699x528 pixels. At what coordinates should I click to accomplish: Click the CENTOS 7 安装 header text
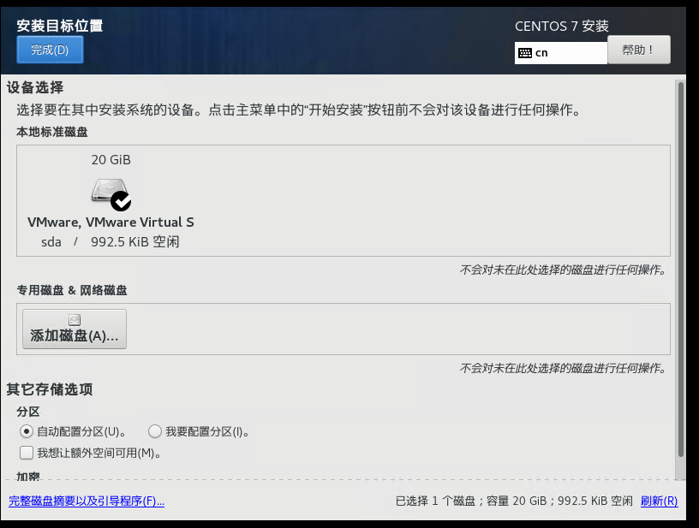(x=562, y=27)
